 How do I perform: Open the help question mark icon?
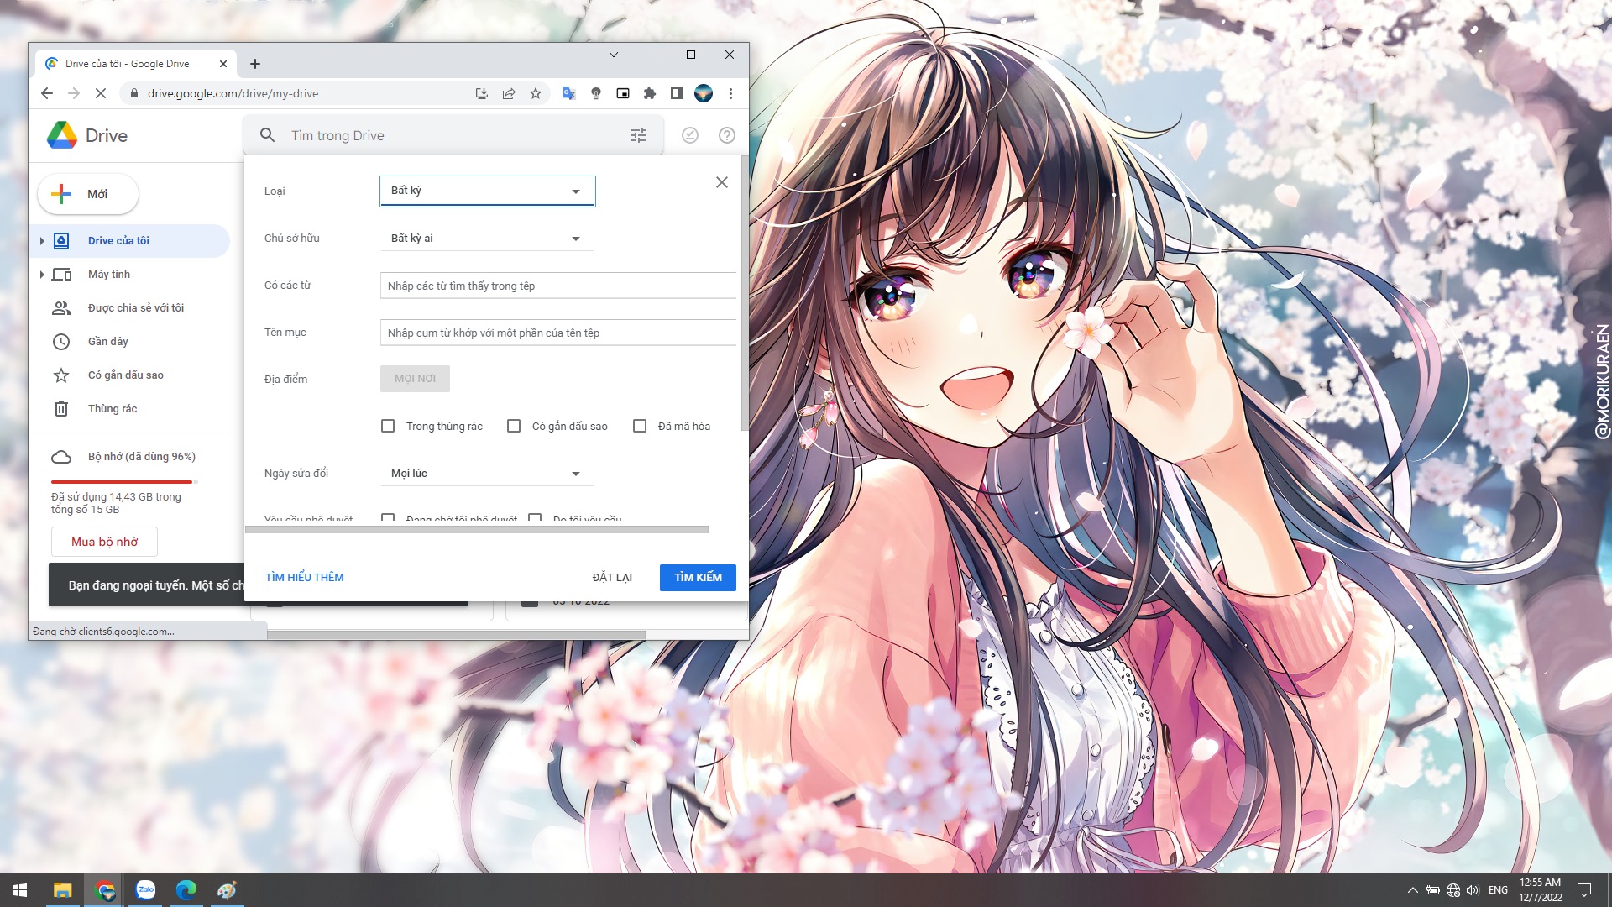coord(727,135)
